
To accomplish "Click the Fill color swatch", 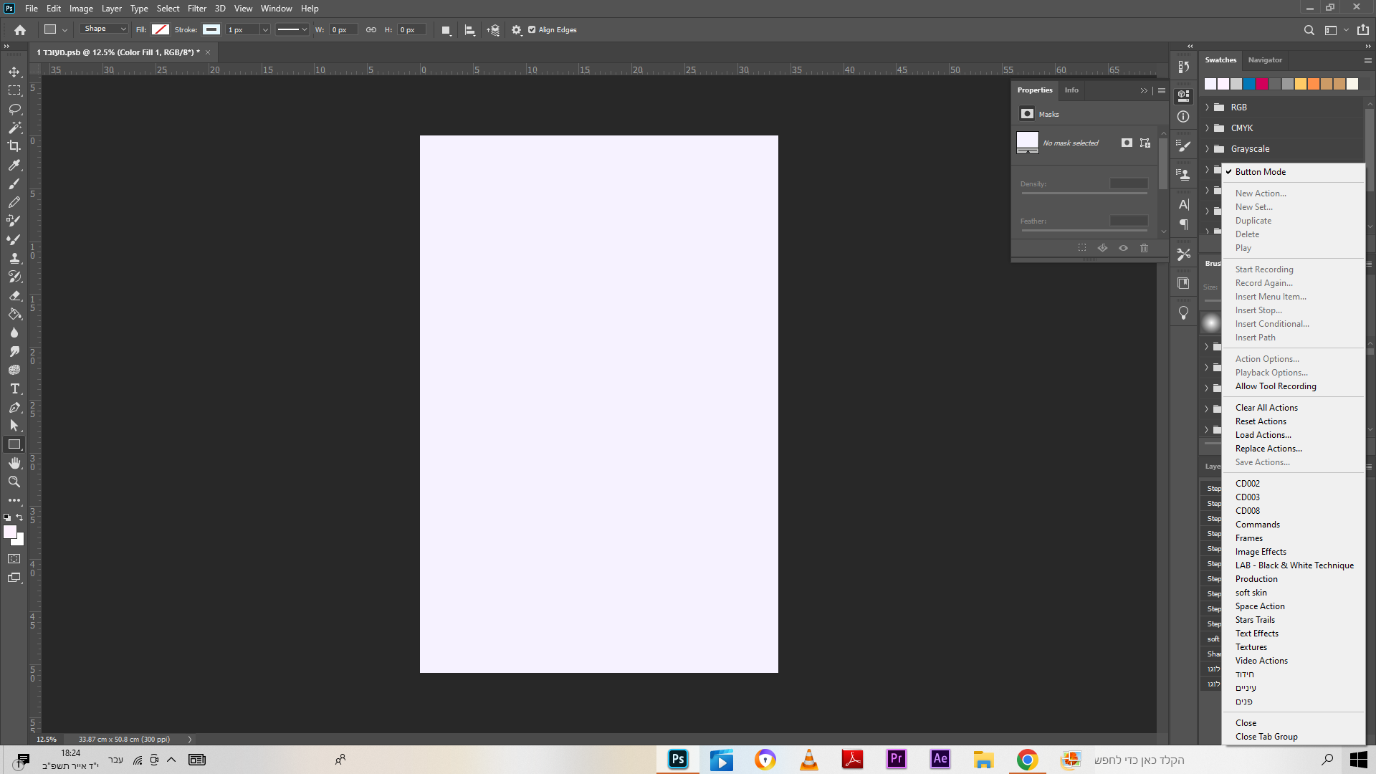I will 161,29.
